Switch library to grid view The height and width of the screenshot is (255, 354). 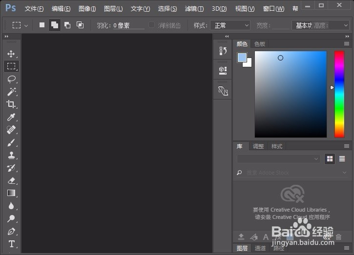point(330,159)
